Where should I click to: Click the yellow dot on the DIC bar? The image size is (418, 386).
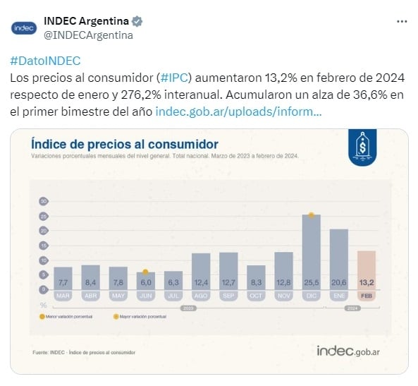pyautogui.click(x=311, y=215)
